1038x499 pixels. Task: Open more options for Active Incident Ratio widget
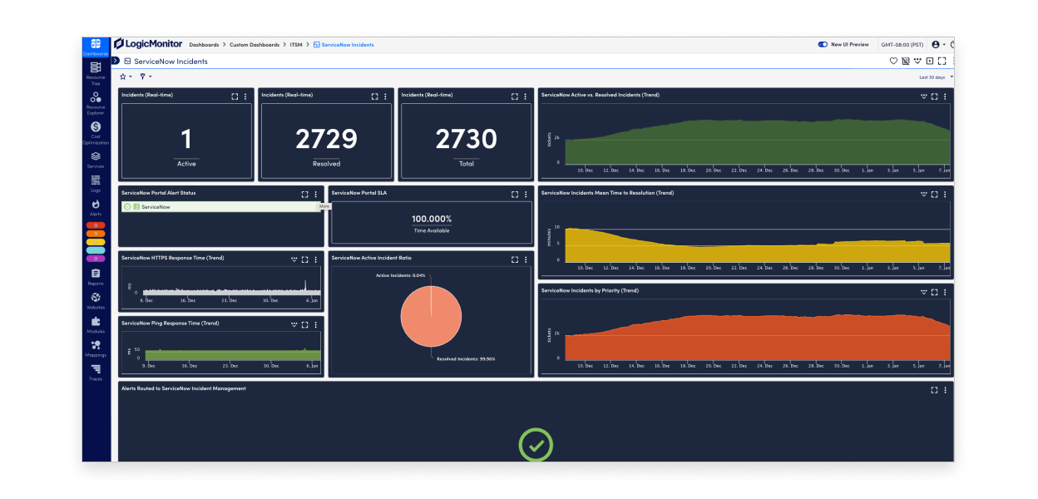[526, 259]
